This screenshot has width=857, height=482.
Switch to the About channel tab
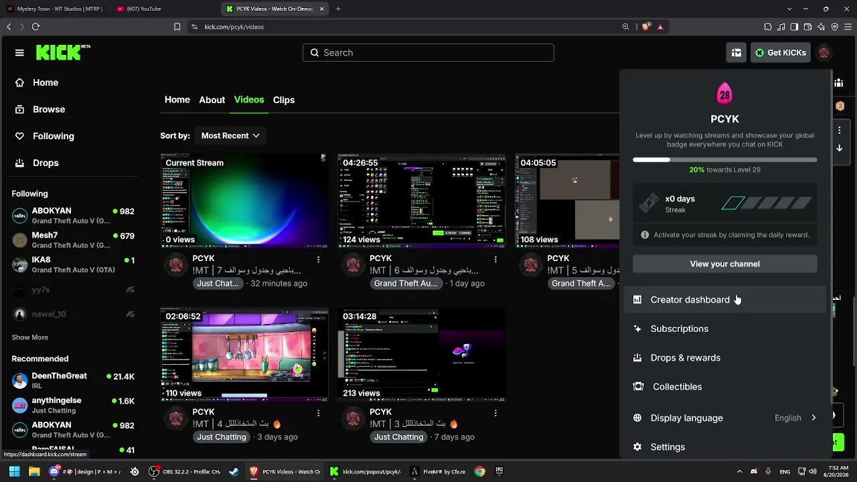pos(212,100)
